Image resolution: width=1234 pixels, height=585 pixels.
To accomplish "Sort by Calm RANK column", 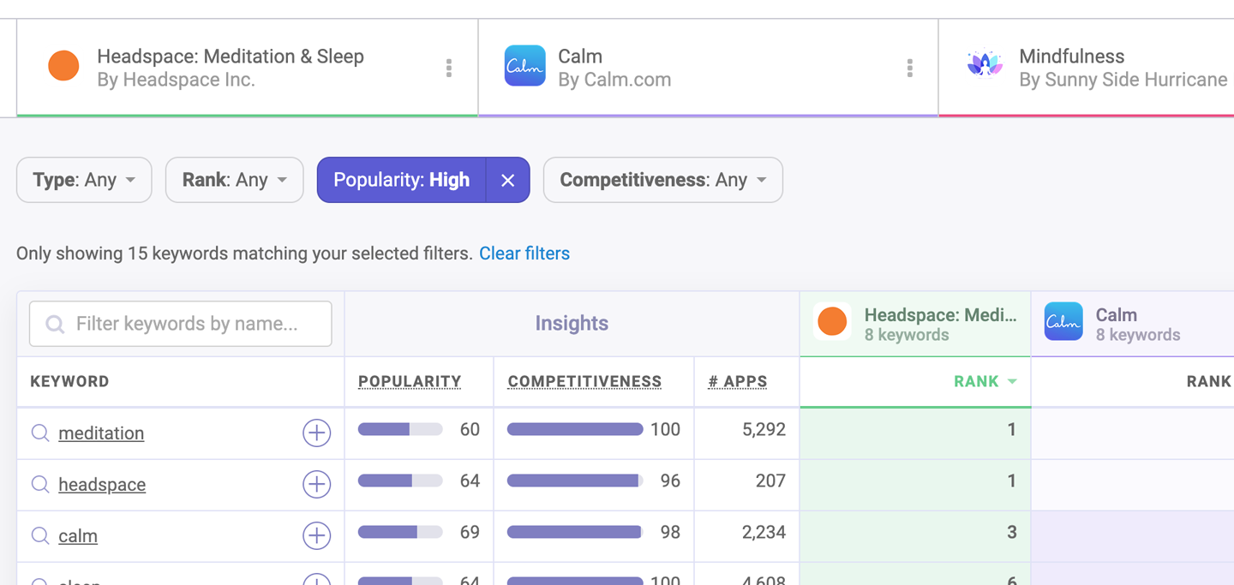I will pos(1208,382).
